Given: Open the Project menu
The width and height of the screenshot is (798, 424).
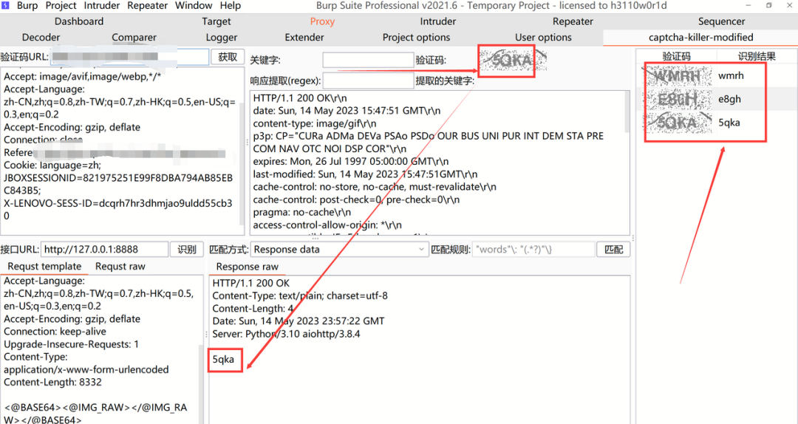Looking at the screenshot, I should tap(61, 6).
